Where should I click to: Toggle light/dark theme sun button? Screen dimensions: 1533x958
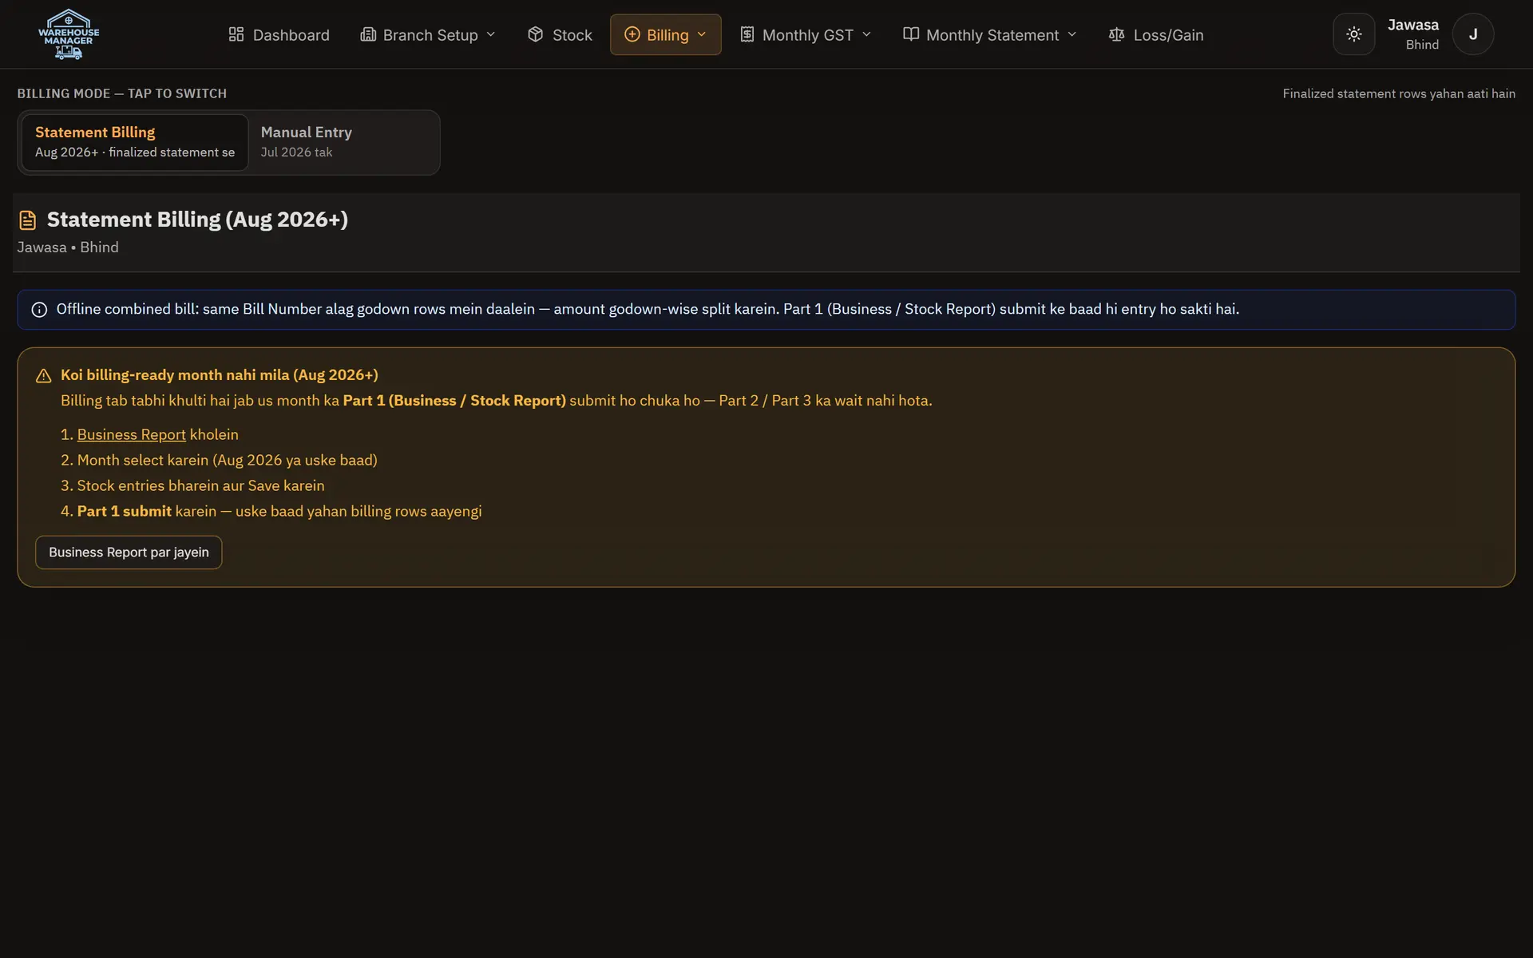click(x=1354, y=34)
